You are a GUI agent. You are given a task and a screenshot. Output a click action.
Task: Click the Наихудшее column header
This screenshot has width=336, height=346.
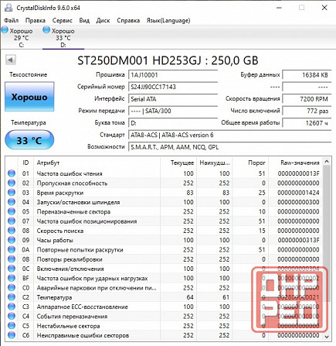tap(214, 163)
